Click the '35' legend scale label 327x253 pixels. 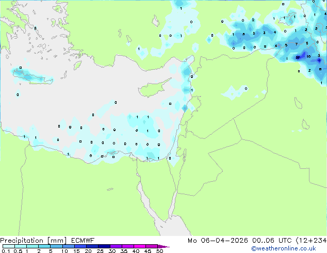click(124, 251)
